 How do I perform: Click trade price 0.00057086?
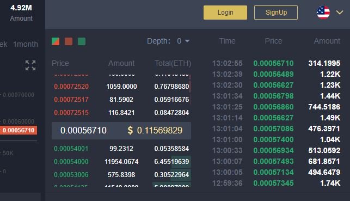[273, 129]
